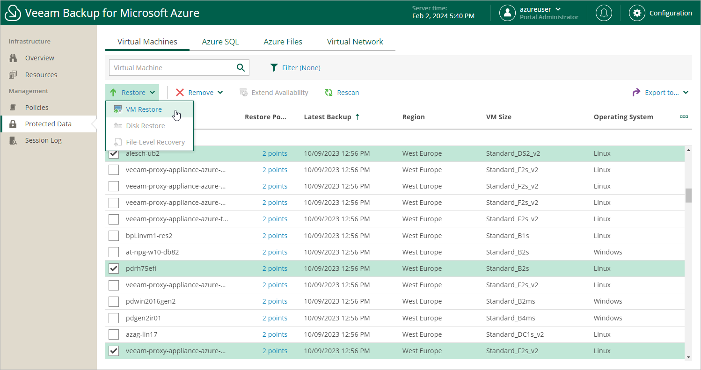
Task: Click the Rescan button label
Action: [x=348, y=93]
